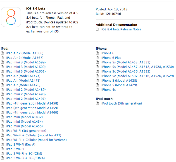The width and height of the screenshot is (176, 162).
Task: Click file icon beside iPad mini A1455
Action: coord(2,126)
